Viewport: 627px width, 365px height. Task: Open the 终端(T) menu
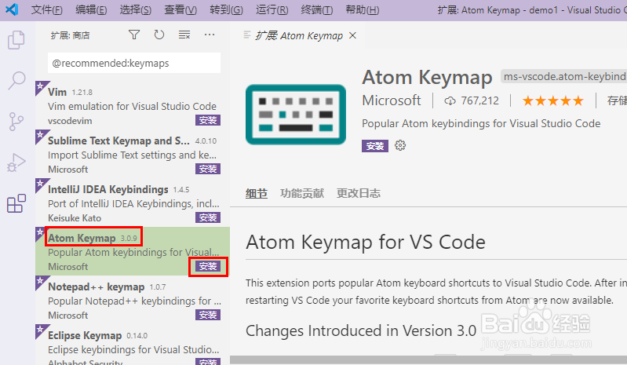(x=317, y=9)
